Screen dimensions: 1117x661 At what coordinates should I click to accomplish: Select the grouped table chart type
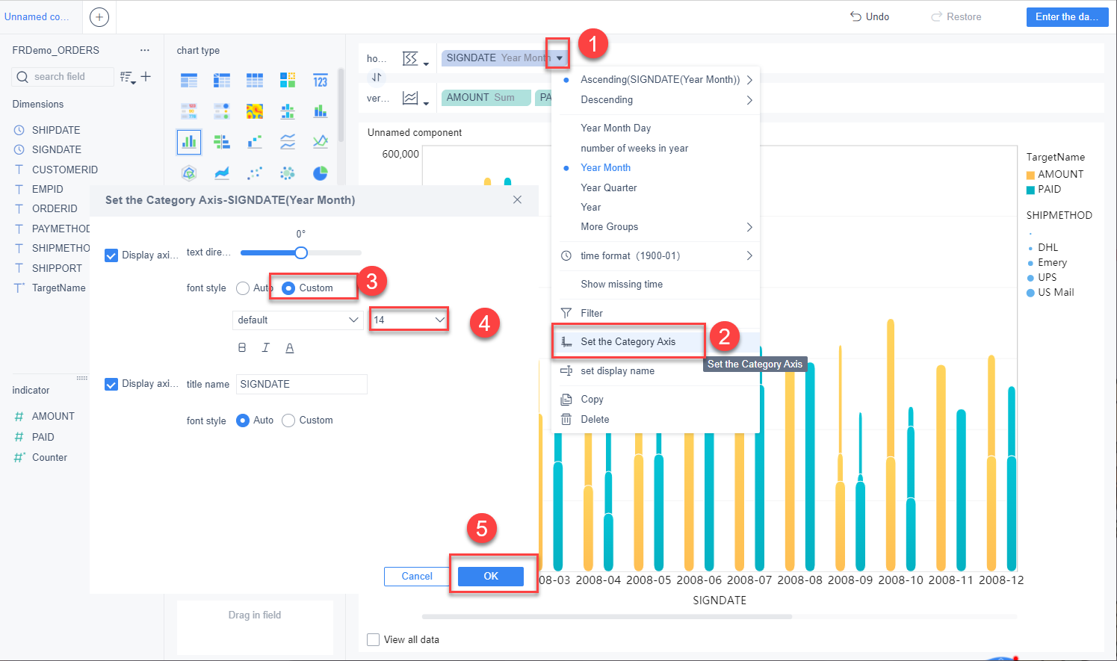pyautogui.click(x=189, y=81)
